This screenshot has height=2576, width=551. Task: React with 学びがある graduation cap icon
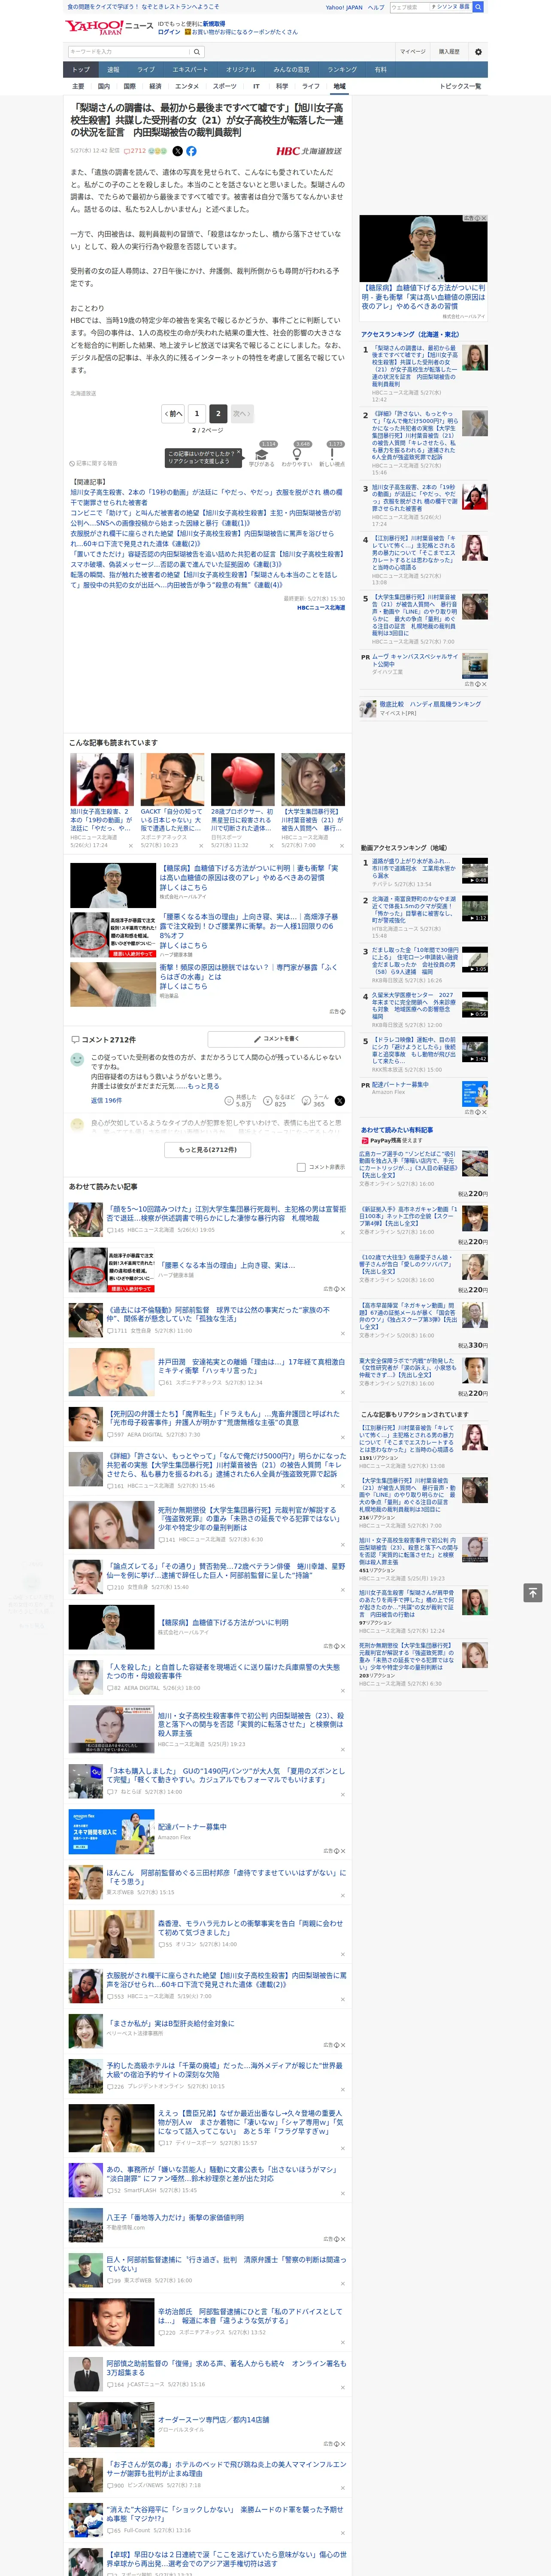[262, 453]
